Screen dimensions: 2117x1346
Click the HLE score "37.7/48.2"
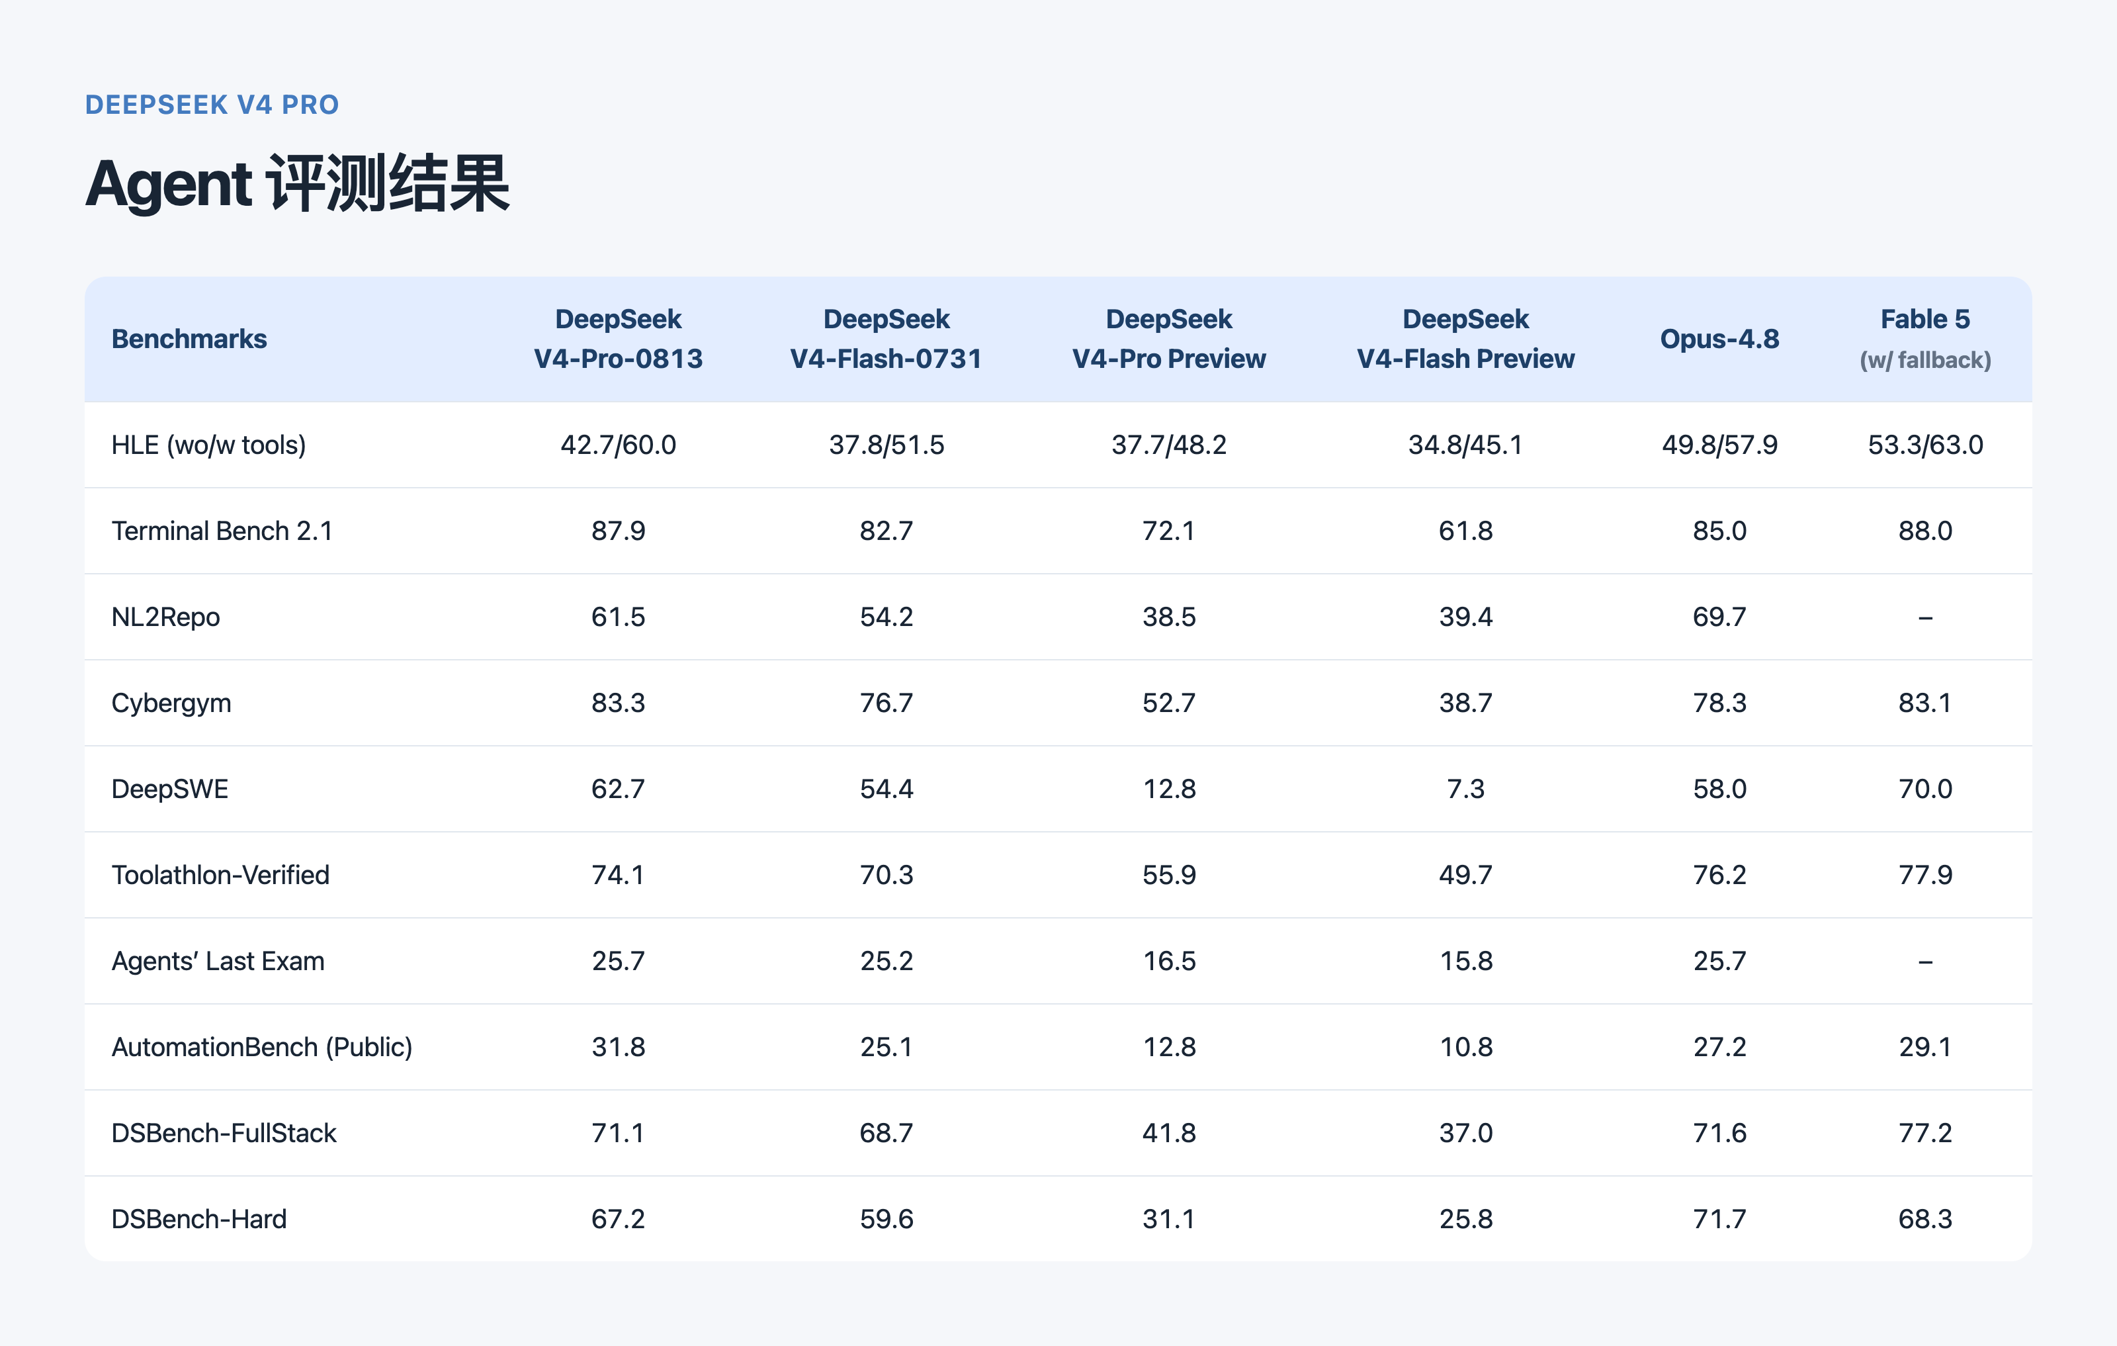[1168, 445]
